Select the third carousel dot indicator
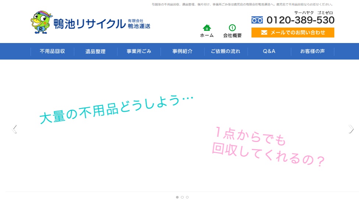This screenshot has width=359, height=200. pyautogui.click(x=187, y=197)
